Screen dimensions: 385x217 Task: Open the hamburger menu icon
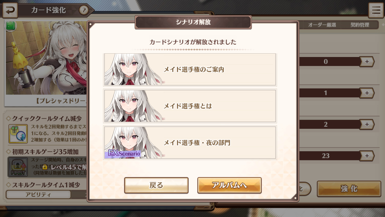coord(376,10)
